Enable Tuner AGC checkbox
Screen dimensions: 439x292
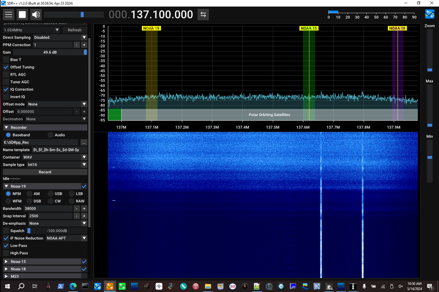click(6, 82)
